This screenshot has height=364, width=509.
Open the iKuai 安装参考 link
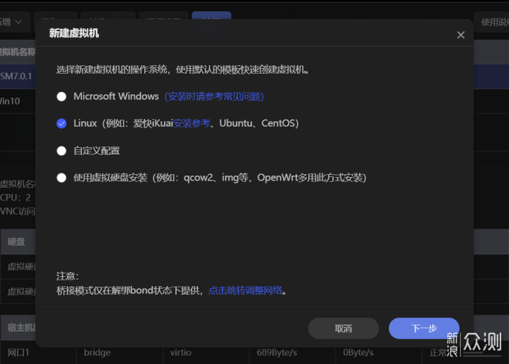tap(192, 123)
